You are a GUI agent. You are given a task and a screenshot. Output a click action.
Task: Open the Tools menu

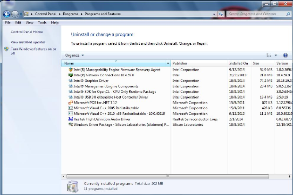[42, 23]
